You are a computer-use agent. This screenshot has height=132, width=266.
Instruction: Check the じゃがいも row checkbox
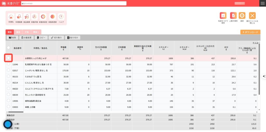(9, 70)
